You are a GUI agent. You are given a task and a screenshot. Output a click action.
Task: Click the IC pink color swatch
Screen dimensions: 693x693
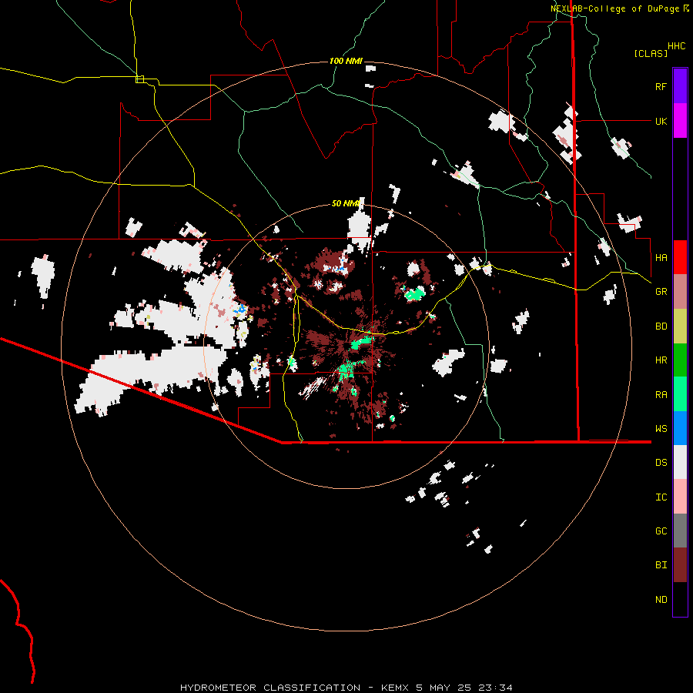(x=680, y=497)
